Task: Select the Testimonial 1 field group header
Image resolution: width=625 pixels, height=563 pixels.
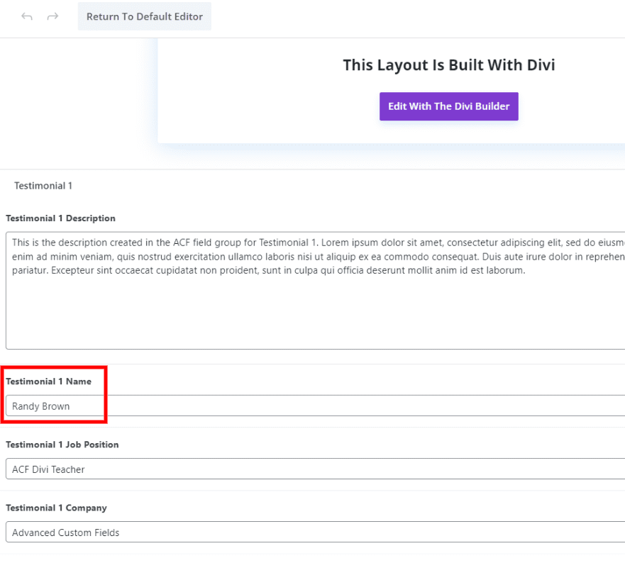Action: (x=43, y=186)
